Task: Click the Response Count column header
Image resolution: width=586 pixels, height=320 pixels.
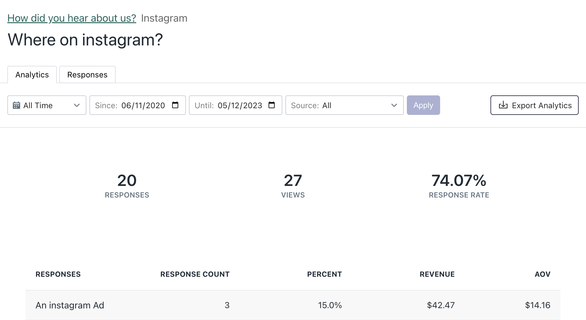Action: click(195, 274)
